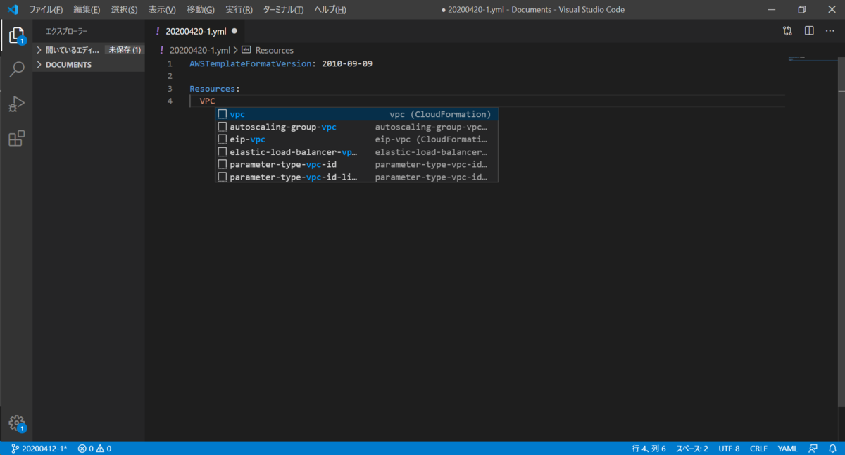Image resolution: width=845 pixels, height=455 pixels.
Task: Open the 表示(V) menu
Action: pyautogui.click(x=162, y=10)
